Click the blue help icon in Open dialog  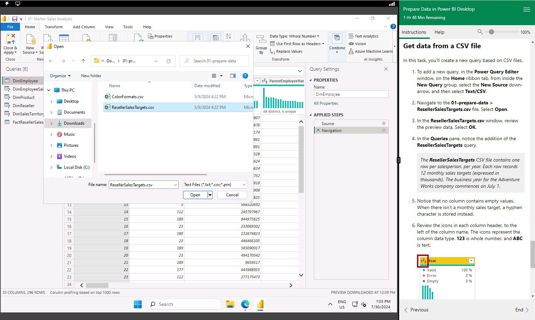point(245,76)
